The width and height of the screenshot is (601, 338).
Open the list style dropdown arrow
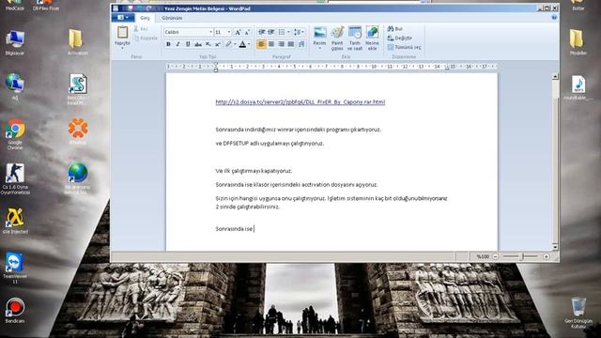point(288,32)
